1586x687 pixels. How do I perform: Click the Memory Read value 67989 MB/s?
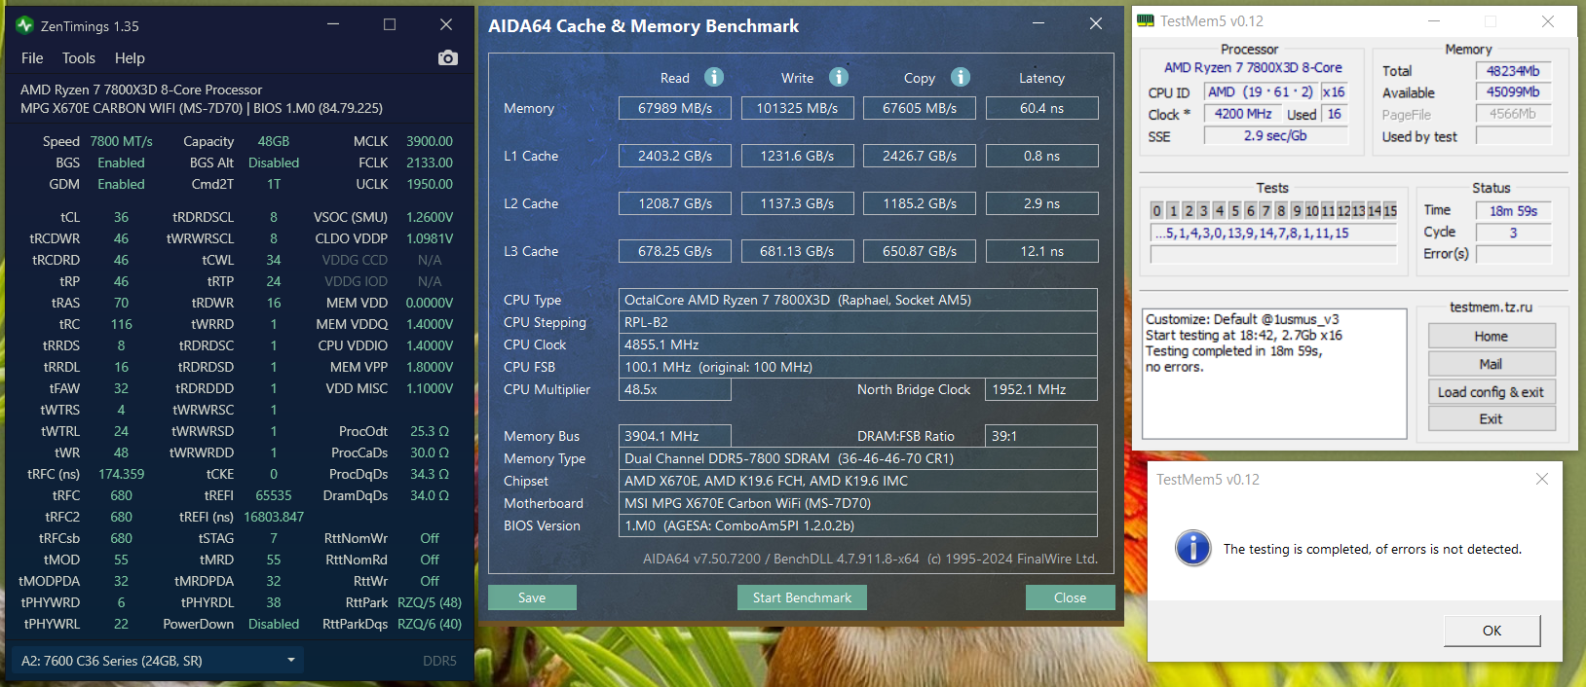point(675,108)
